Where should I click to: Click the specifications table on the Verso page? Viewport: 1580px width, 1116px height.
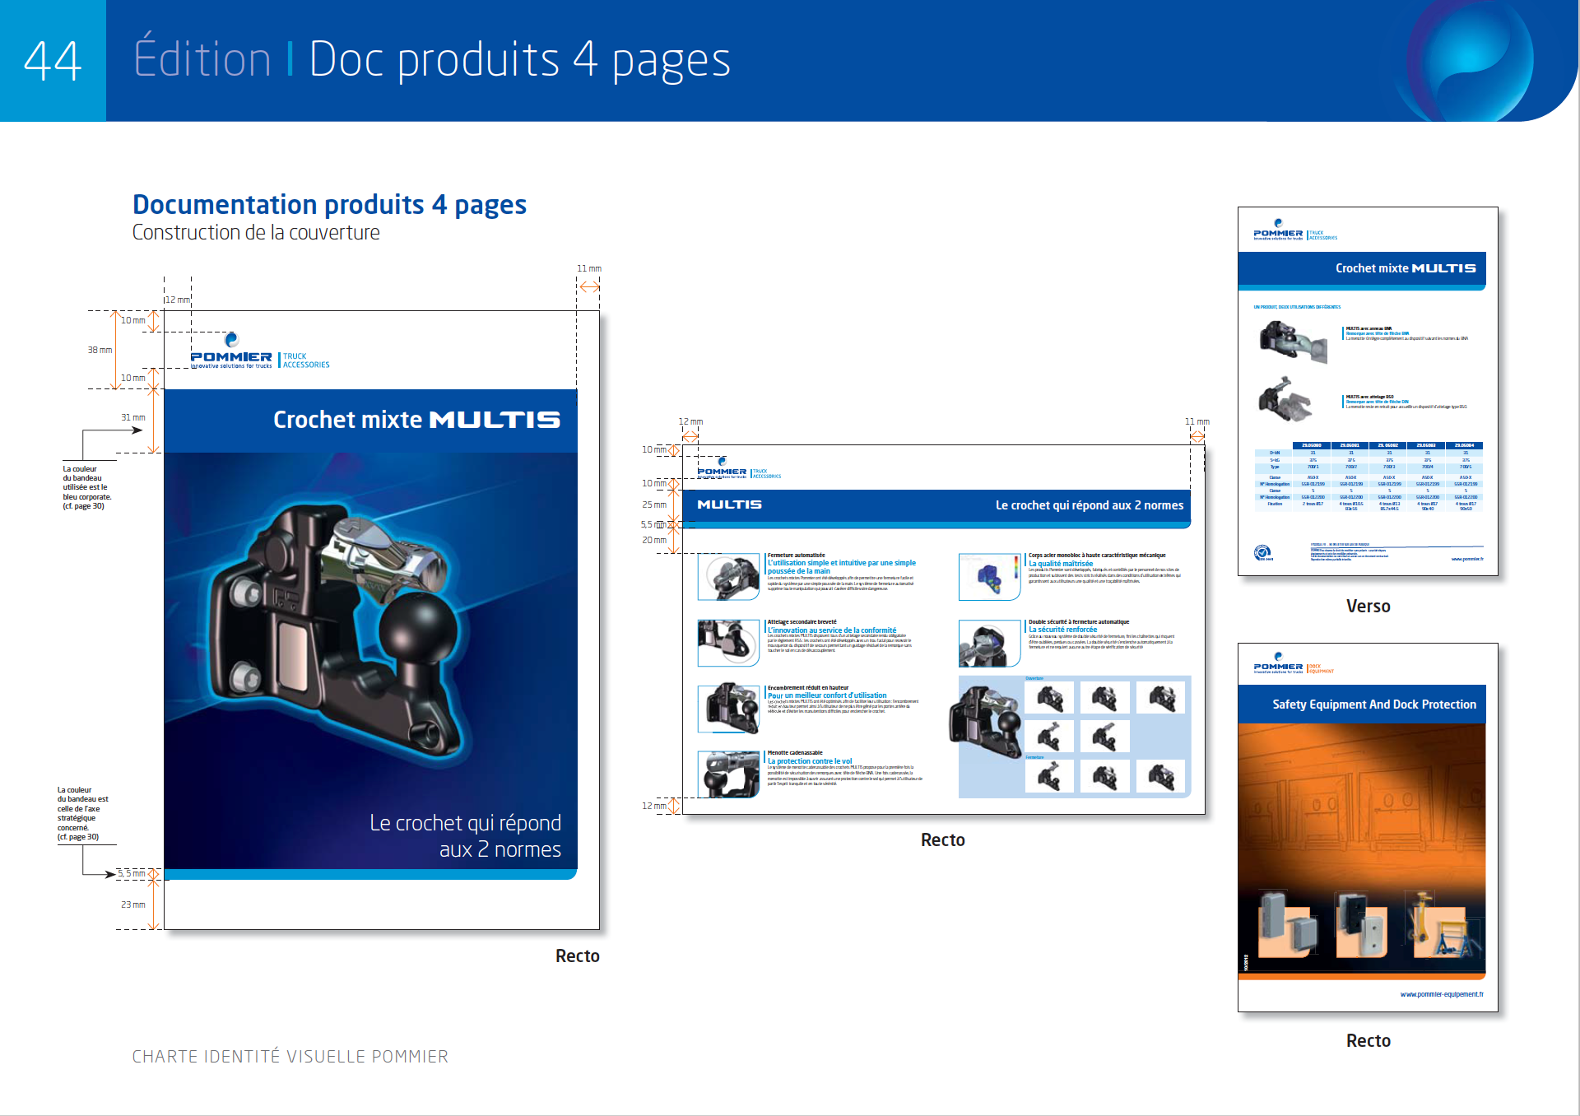click(x=1369, y=477)
